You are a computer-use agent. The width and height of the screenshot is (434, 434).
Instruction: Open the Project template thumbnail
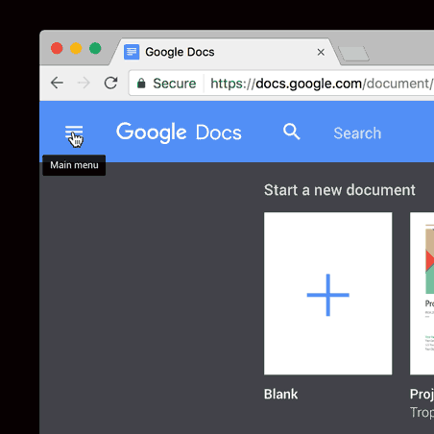pos(422,294)
